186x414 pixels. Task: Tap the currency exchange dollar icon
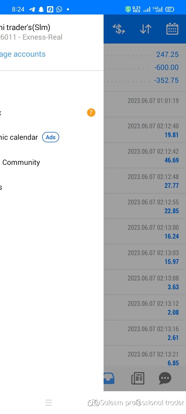pyautogui.click(x=119, y=29)
